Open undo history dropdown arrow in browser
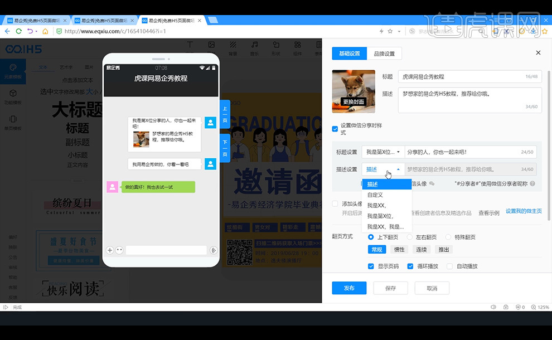 point(36,31)
